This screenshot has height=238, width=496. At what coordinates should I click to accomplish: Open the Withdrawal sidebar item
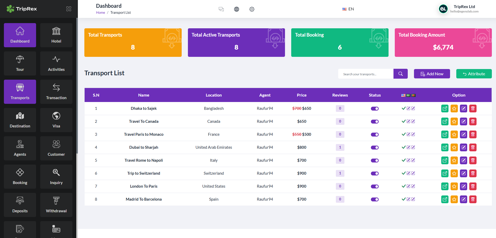56,205
